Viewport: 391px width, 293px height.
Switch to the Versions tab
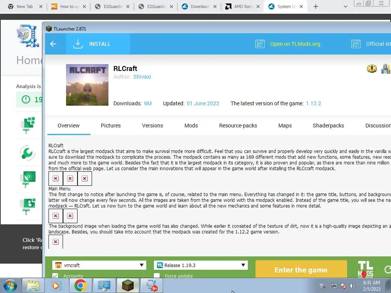click(x=153, y=126)
